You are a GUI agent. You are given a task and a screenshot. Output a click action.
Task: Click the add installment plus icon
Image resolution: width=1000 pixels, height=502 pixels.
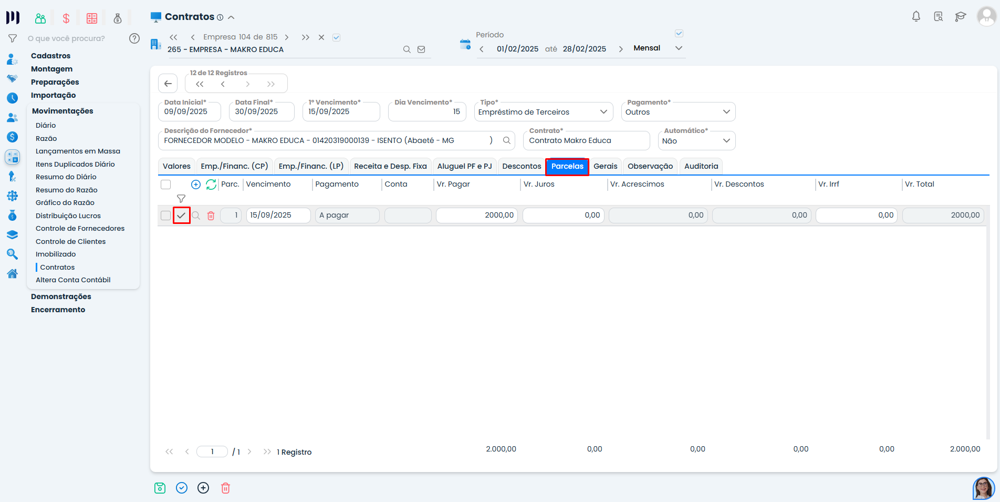point(196,185)
